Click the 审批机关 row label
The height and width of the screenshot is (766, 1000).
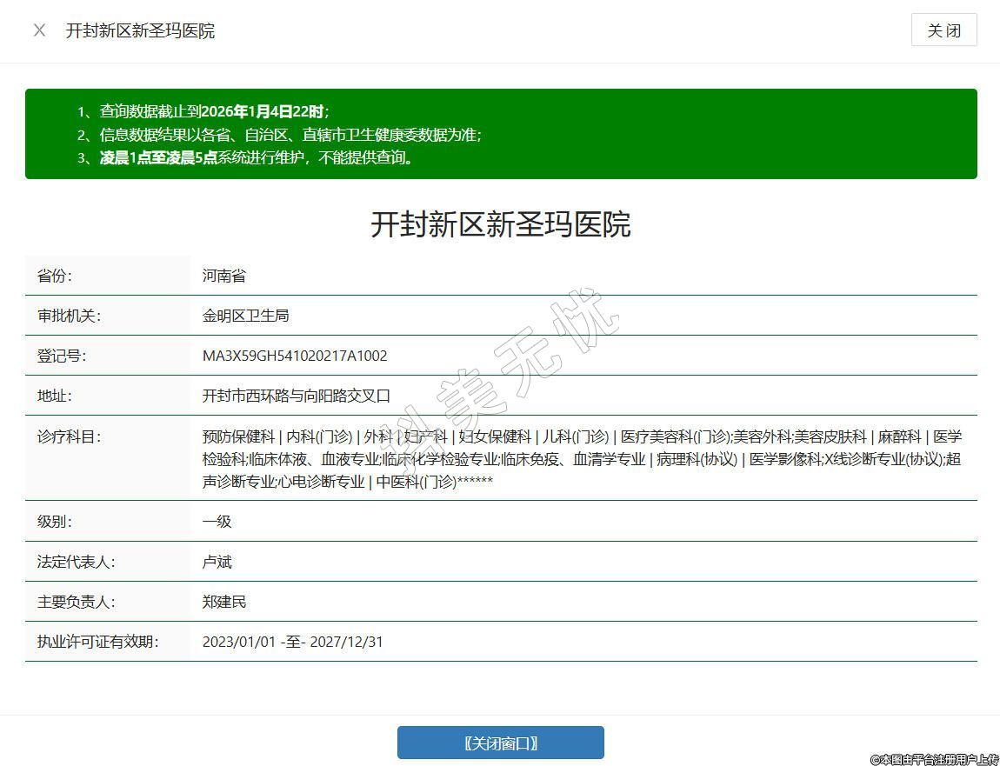pos(69,316)
